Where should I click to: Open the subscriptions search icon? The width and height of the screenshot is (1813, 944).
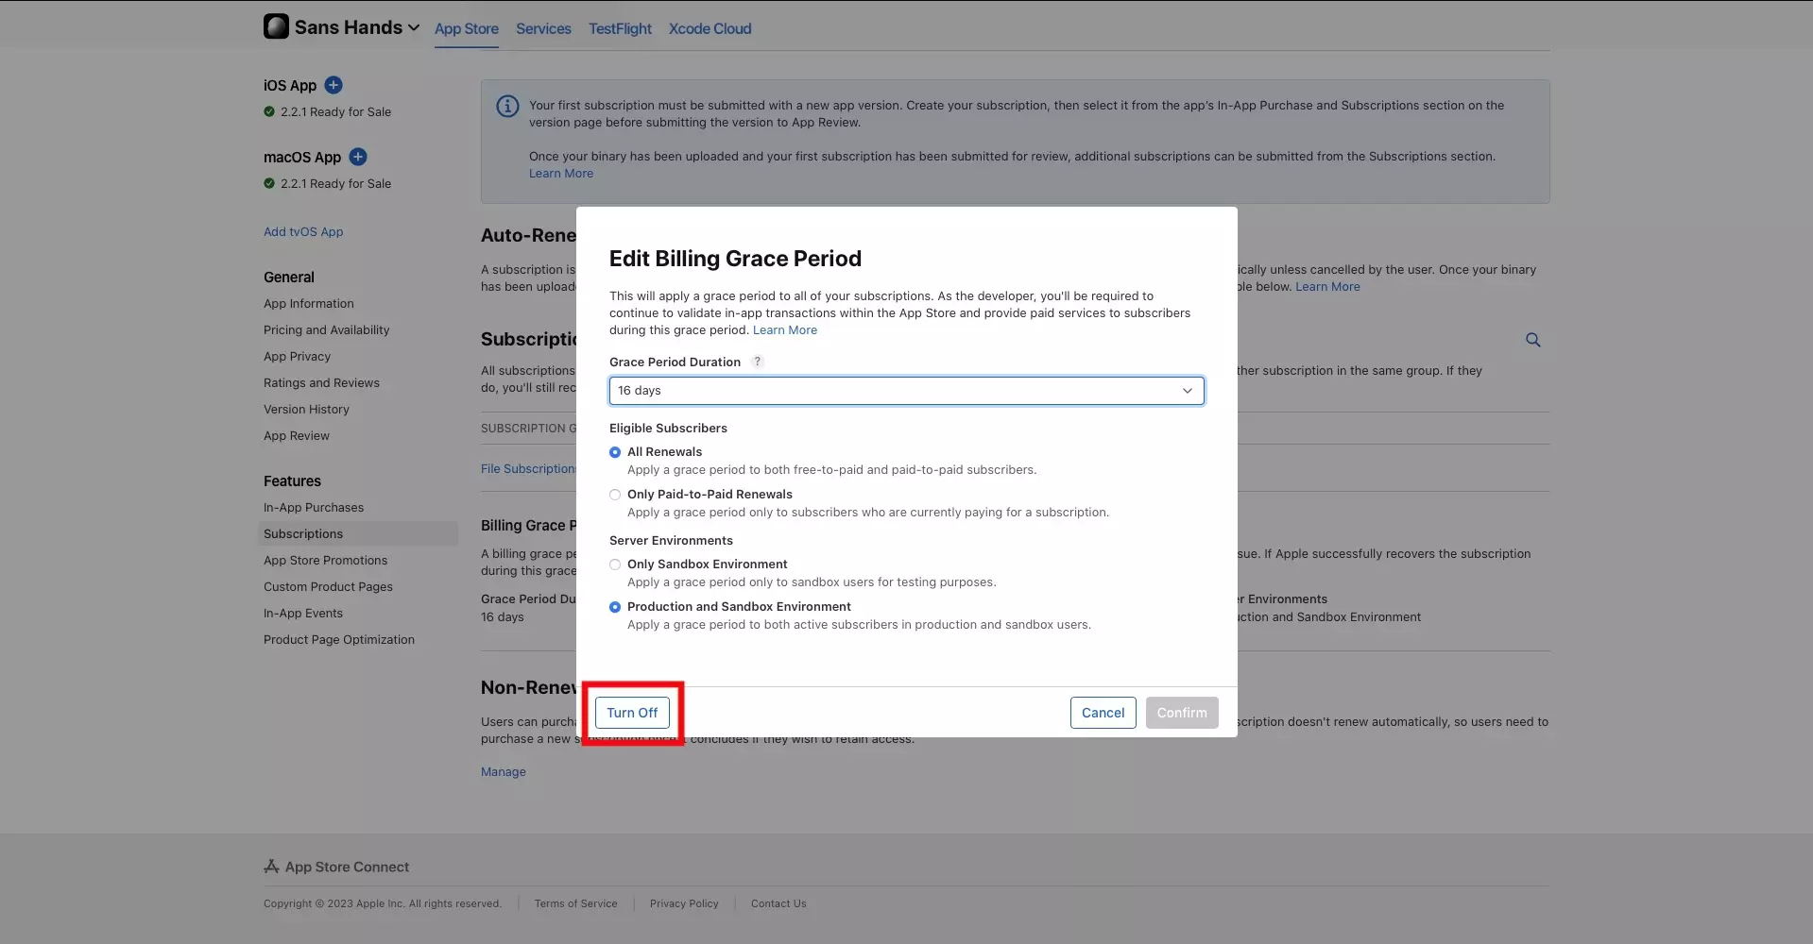[1532, 340]
